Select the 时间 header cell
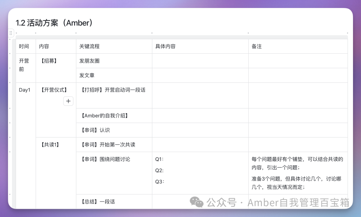This screenshot has height=217, width=361. tap(26, 46)
